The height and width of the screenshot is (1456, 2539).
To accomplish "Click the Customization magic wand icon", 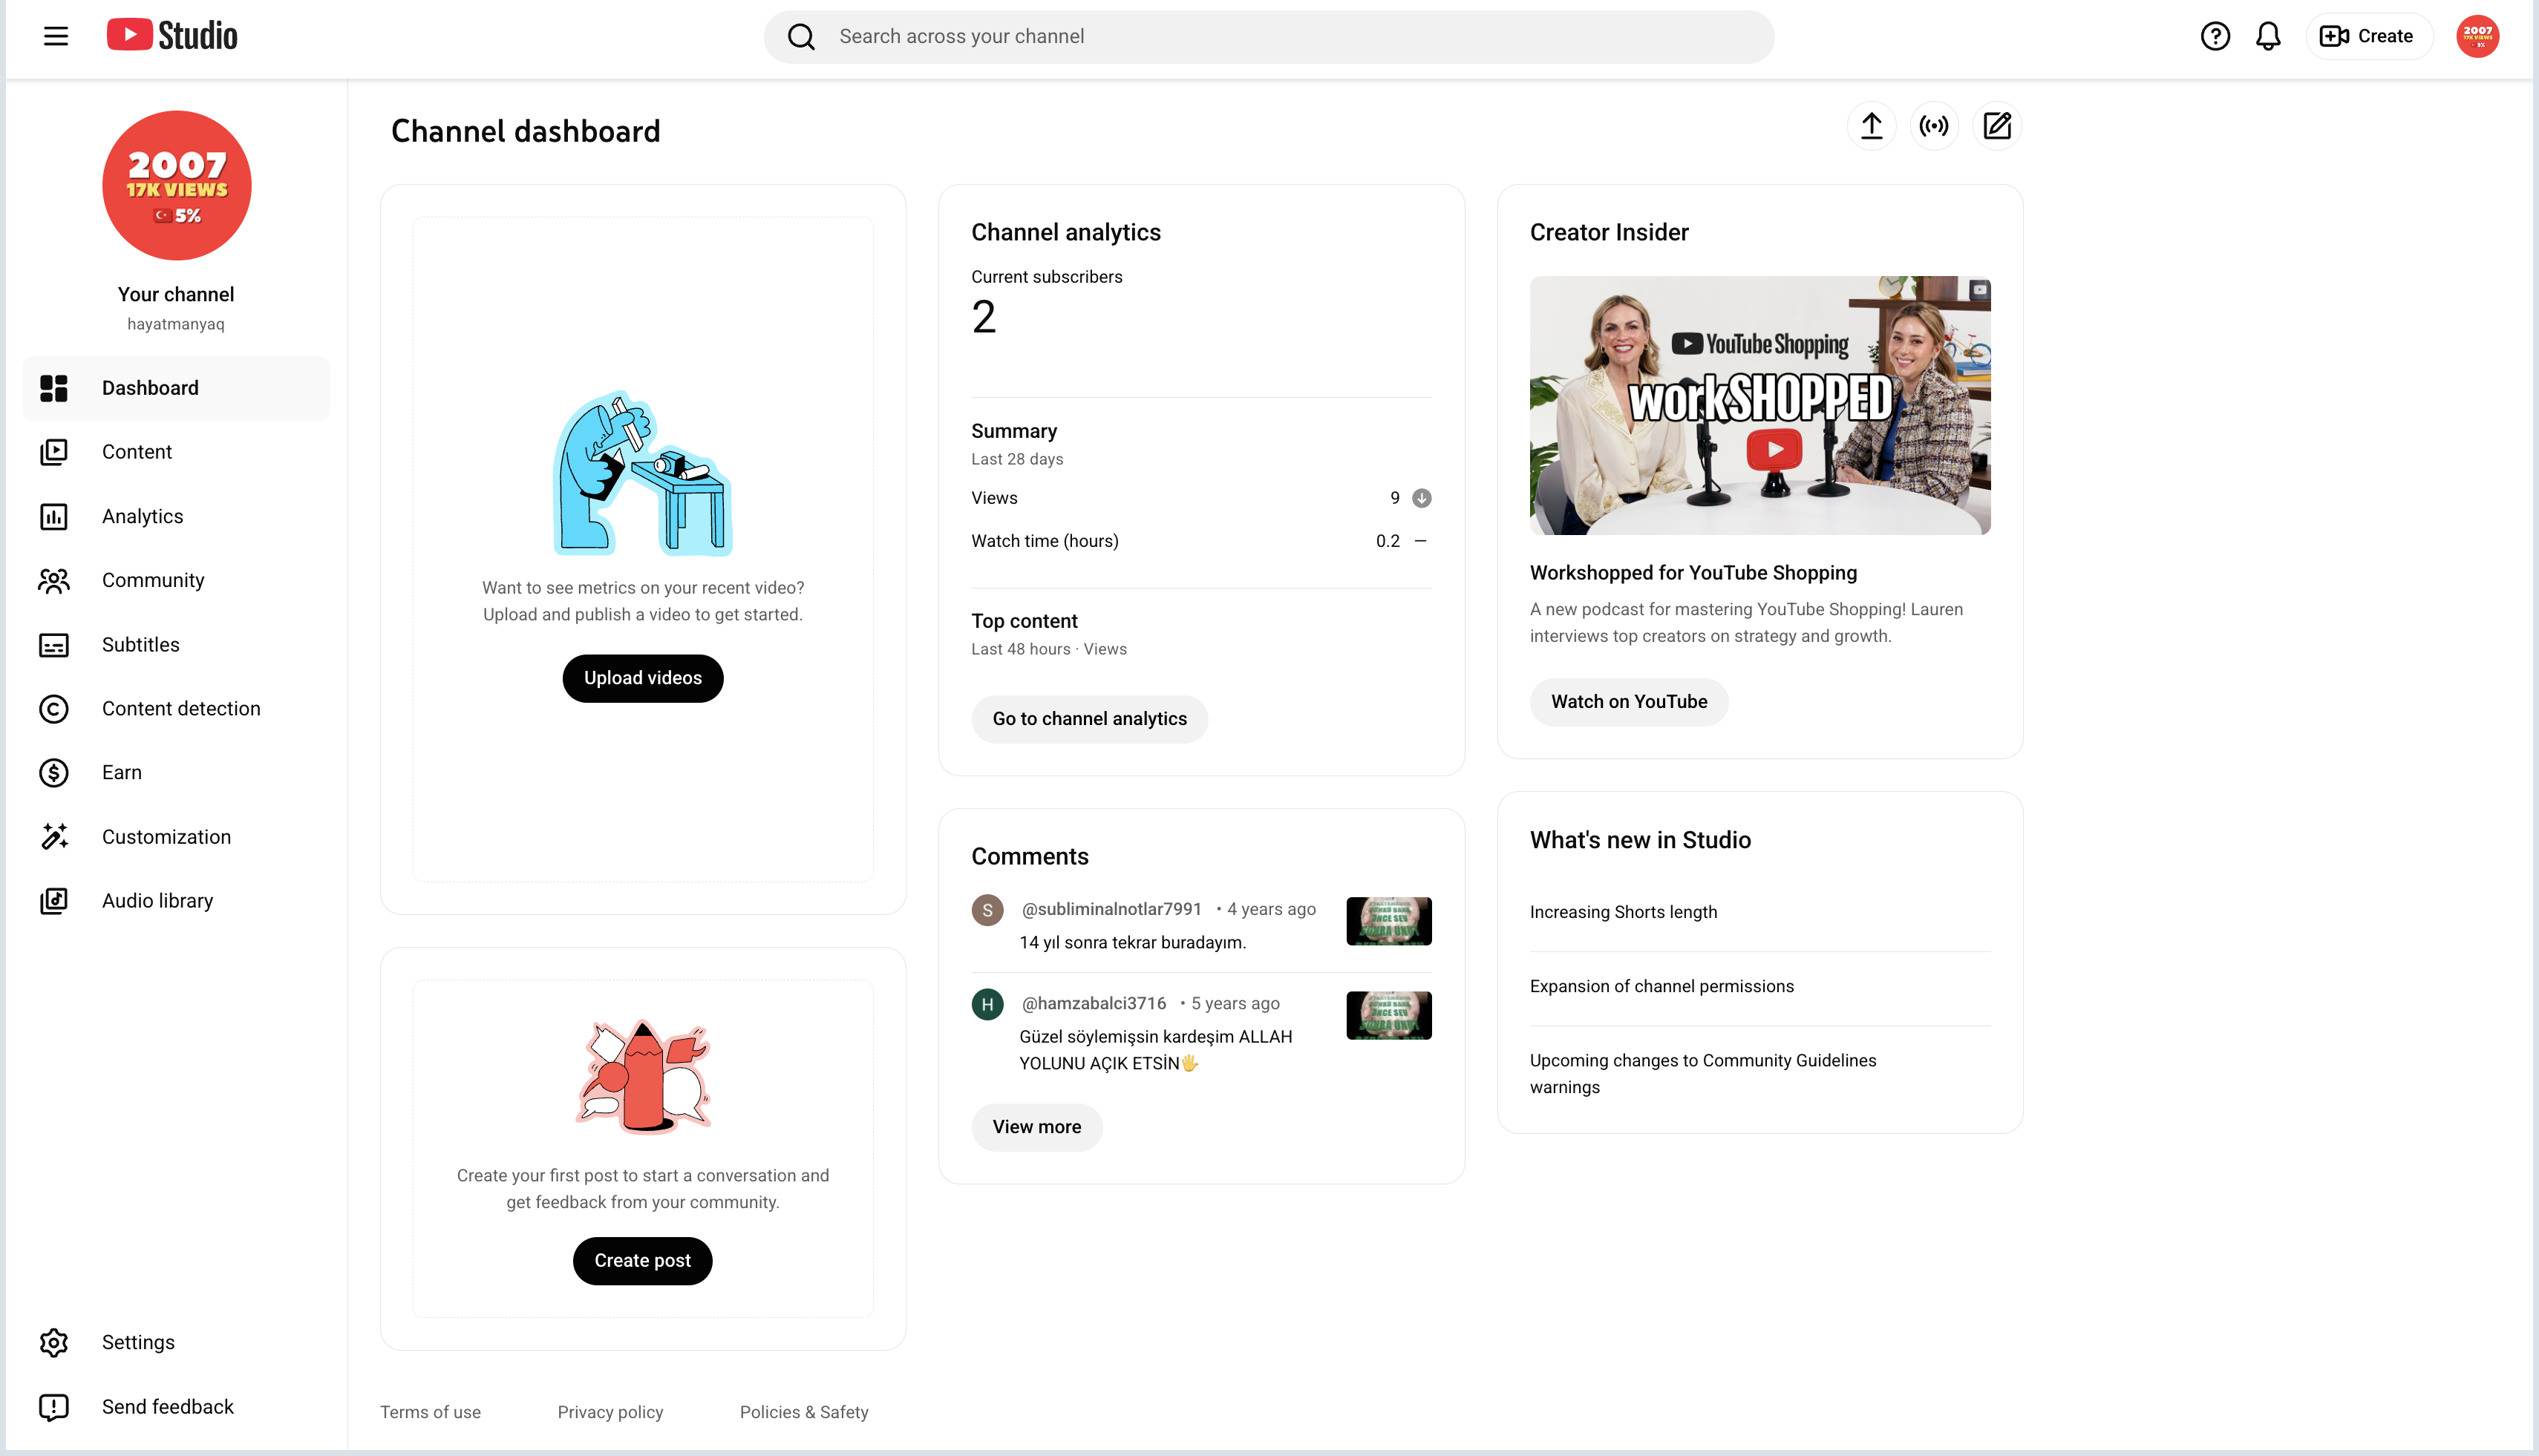I will (x=54, y=837).
